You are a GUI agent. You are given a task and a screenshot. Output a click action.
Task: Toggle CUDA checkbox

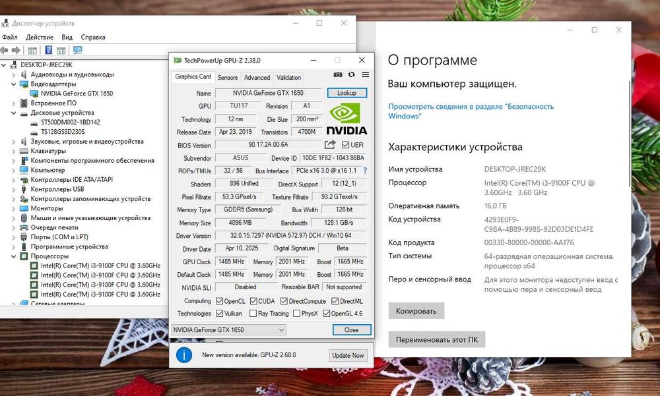tap(253, 301)
